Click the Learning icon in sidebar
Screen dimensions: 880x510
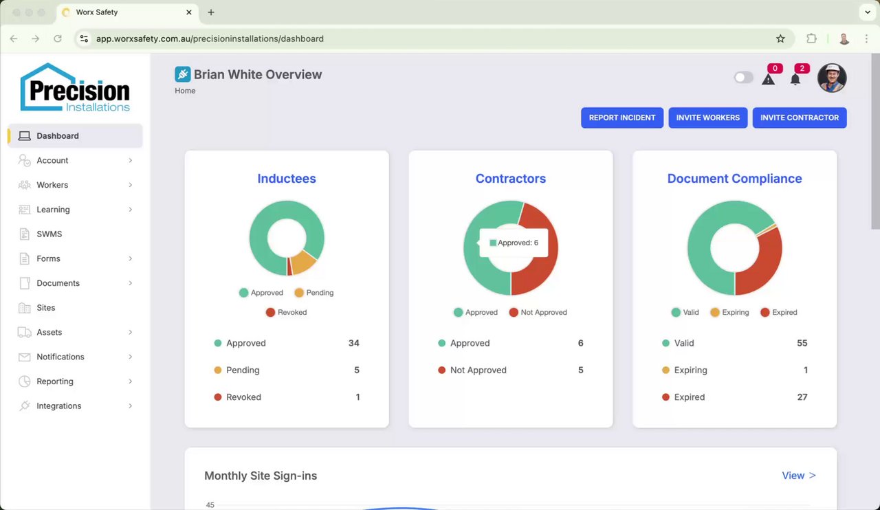coord(24,210)
